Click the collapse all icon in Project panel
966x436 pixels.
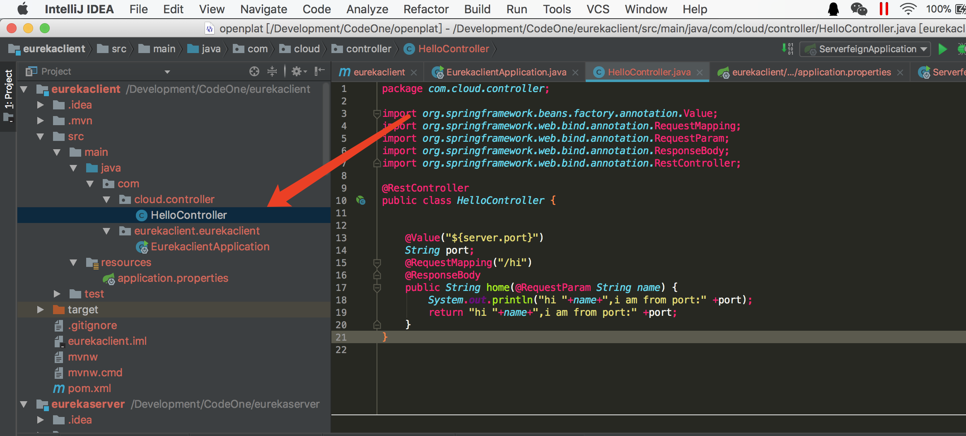272,72
